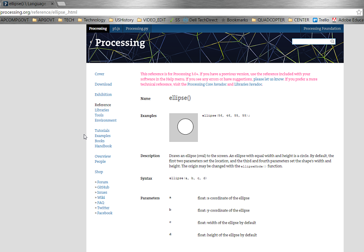Click the ellipse example thumbnail image
Image resolution: width=364 pixels, height=252 pixels.
pyautogui.click(x=183, y=127)
